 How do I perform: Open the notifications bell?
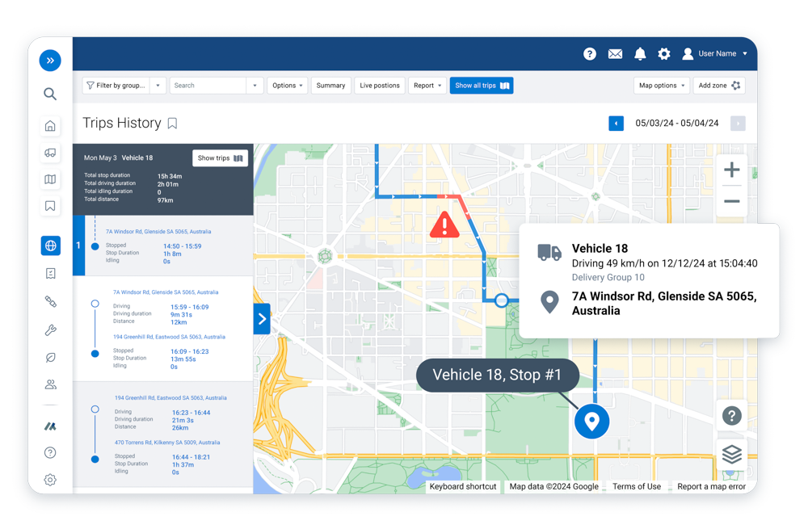pyautogui.click(x=639, y=53)
